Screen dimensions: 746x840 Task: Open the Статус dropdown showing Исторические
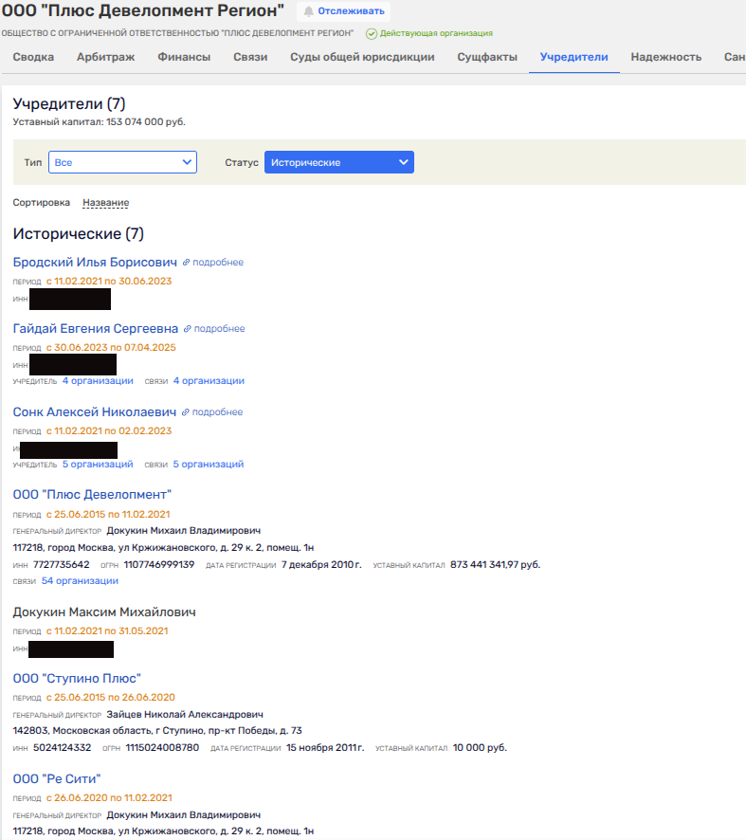338,162
